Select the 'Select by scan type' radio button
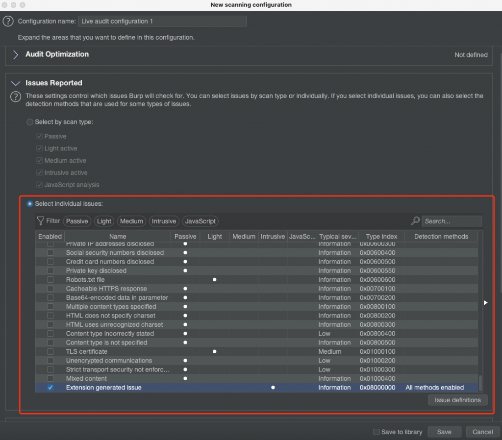Image resolution: width=502 pixels, height=440 pixels. point(30,122)
